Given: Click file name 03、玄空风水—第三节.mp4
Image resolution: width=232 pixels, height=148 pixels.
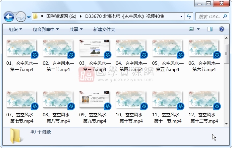Looking at the screenshot, I should point(95,66).
